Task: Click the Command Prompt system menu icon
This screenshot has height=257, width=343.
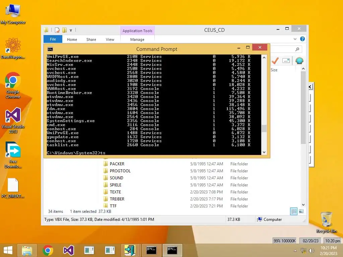Action: [50, 49]
